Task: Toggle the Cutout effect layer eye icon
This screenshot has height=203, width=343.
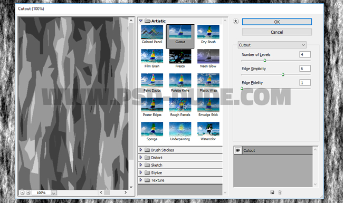Action: 238,150
